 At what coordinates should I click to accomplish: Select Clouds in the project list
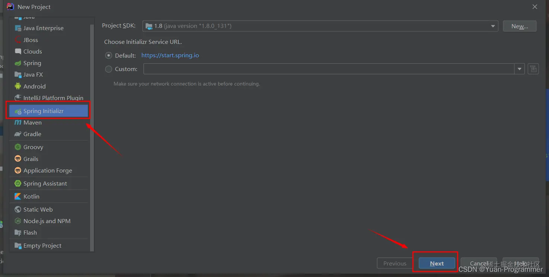click(x=49, y=51)
